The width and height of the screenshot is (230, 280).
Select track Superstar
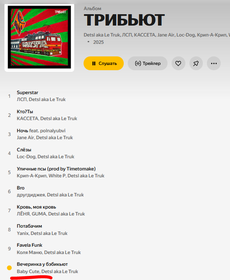click(28, 93)
